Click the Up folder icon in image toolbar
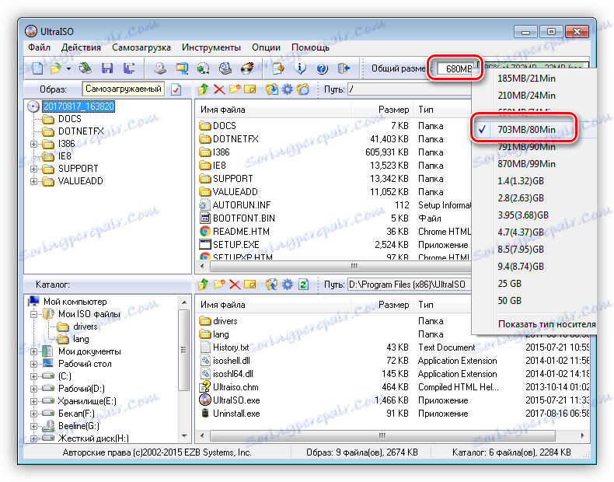This screenshot has width=614, height=482. coord(203,89)
